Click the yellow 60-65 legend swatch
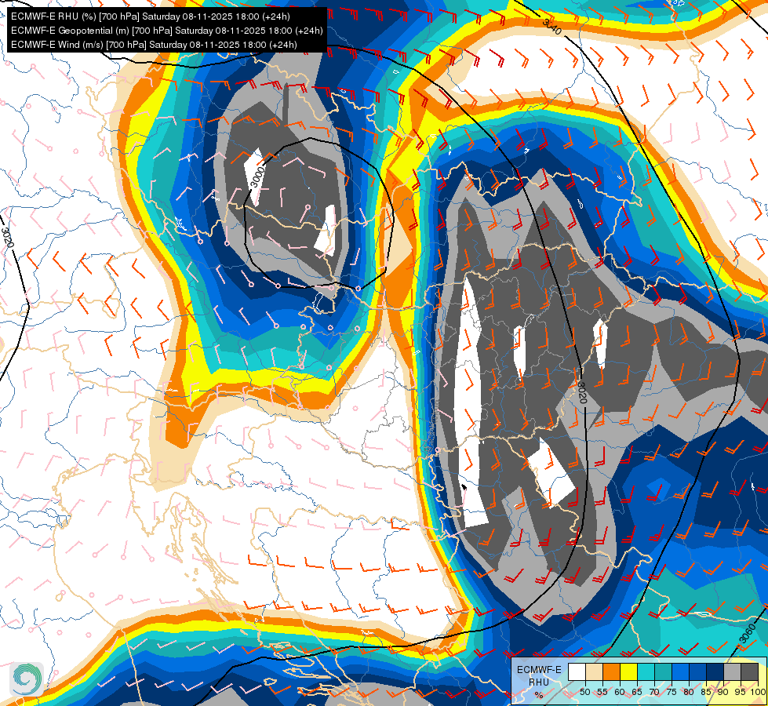768x706 pixels. (x=629, y=671)
